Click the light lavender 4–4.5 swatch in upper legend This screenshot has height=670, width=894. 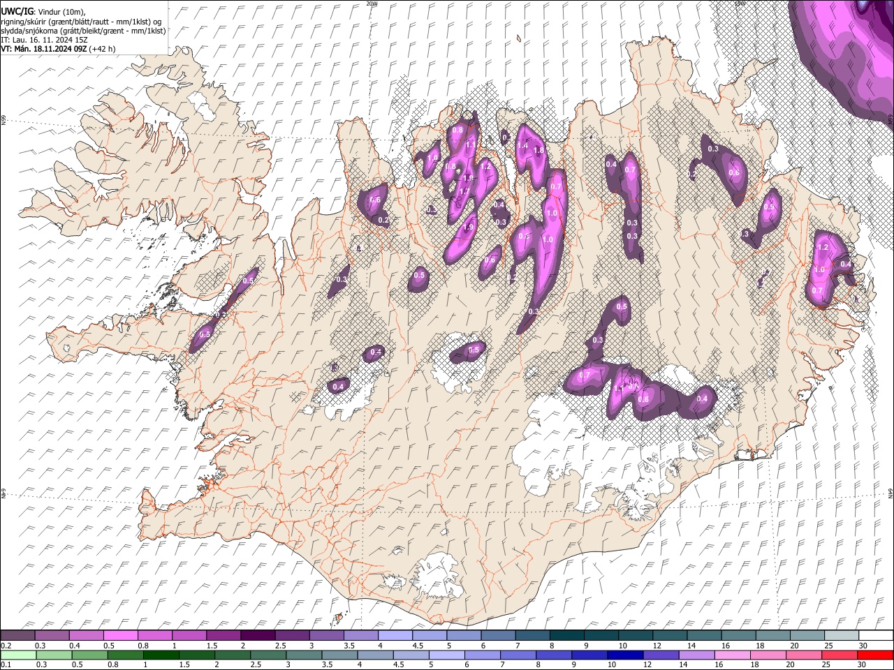[395, 635]
